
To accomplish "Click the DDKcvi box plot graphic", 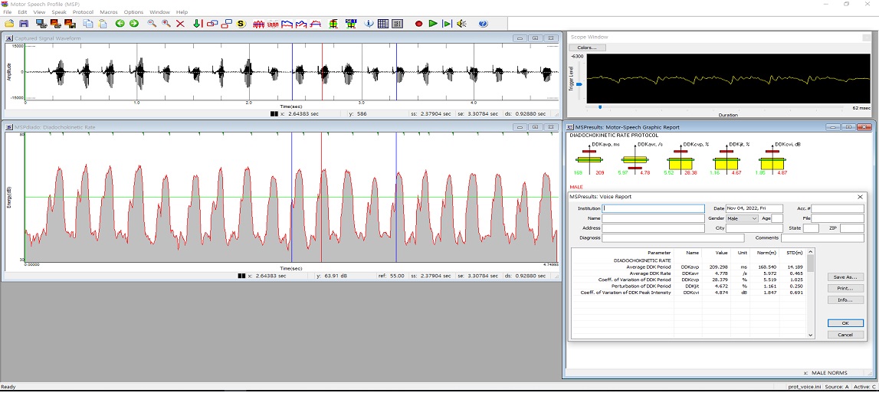I will coord(772,160).
